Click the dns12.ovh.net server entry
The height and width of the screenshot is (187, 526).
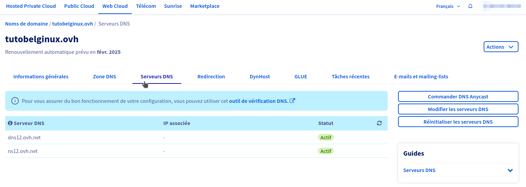24,138
